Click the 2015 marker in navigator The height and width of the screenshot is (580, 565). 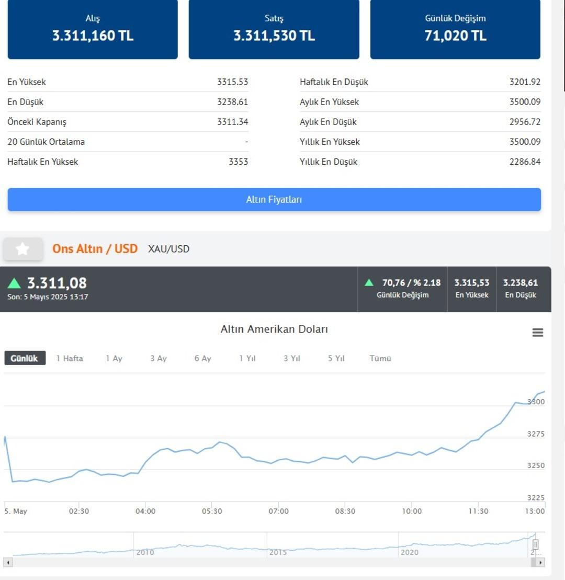click(x=278, y=552)
